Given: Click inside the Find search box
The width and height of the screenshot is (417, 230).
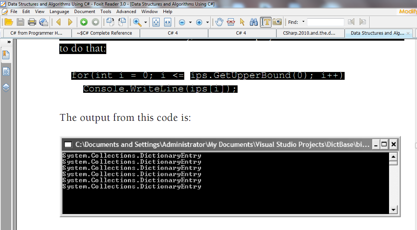Looking at the screenshot, I should pyautogui.click(x=326, y=22).
